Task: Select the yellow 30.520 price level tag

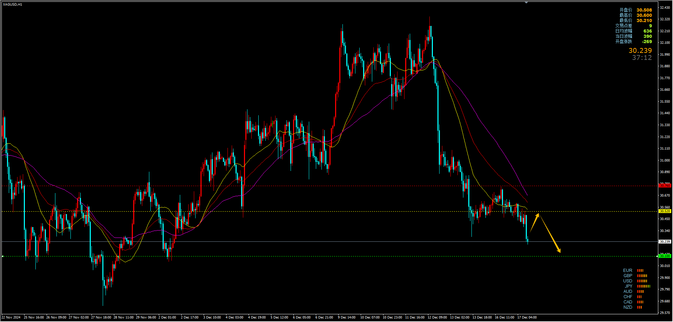Action: click(665, 211)
